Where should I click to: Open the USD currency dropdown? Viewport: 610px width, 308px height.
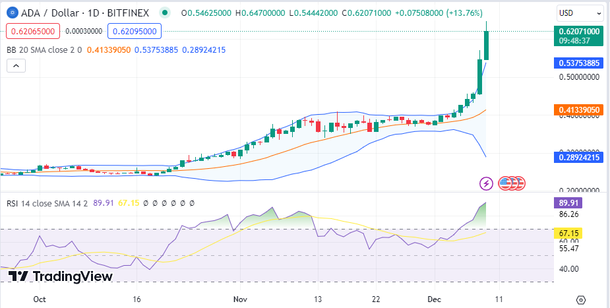(x=580, y=13)
